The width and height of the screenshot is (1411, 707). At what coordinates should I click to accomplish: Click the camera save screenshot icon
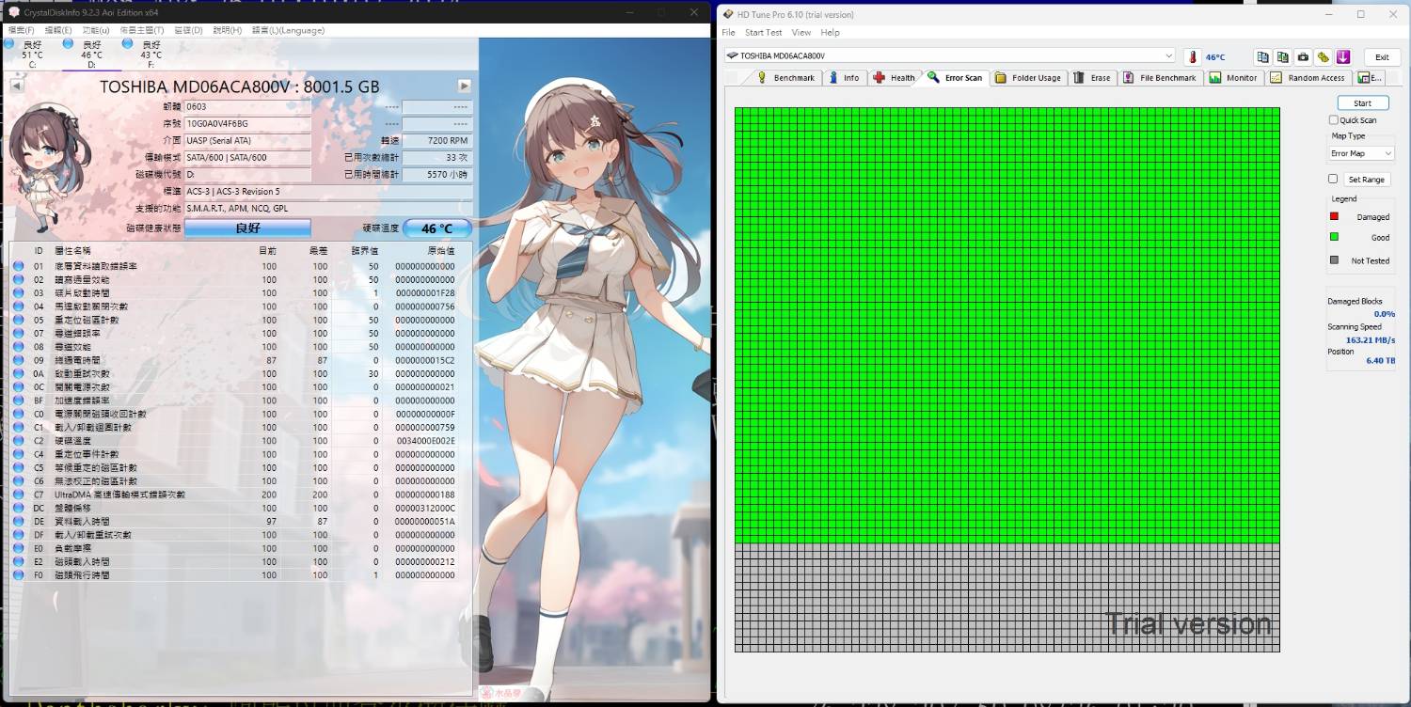[x=1303, y=57]
